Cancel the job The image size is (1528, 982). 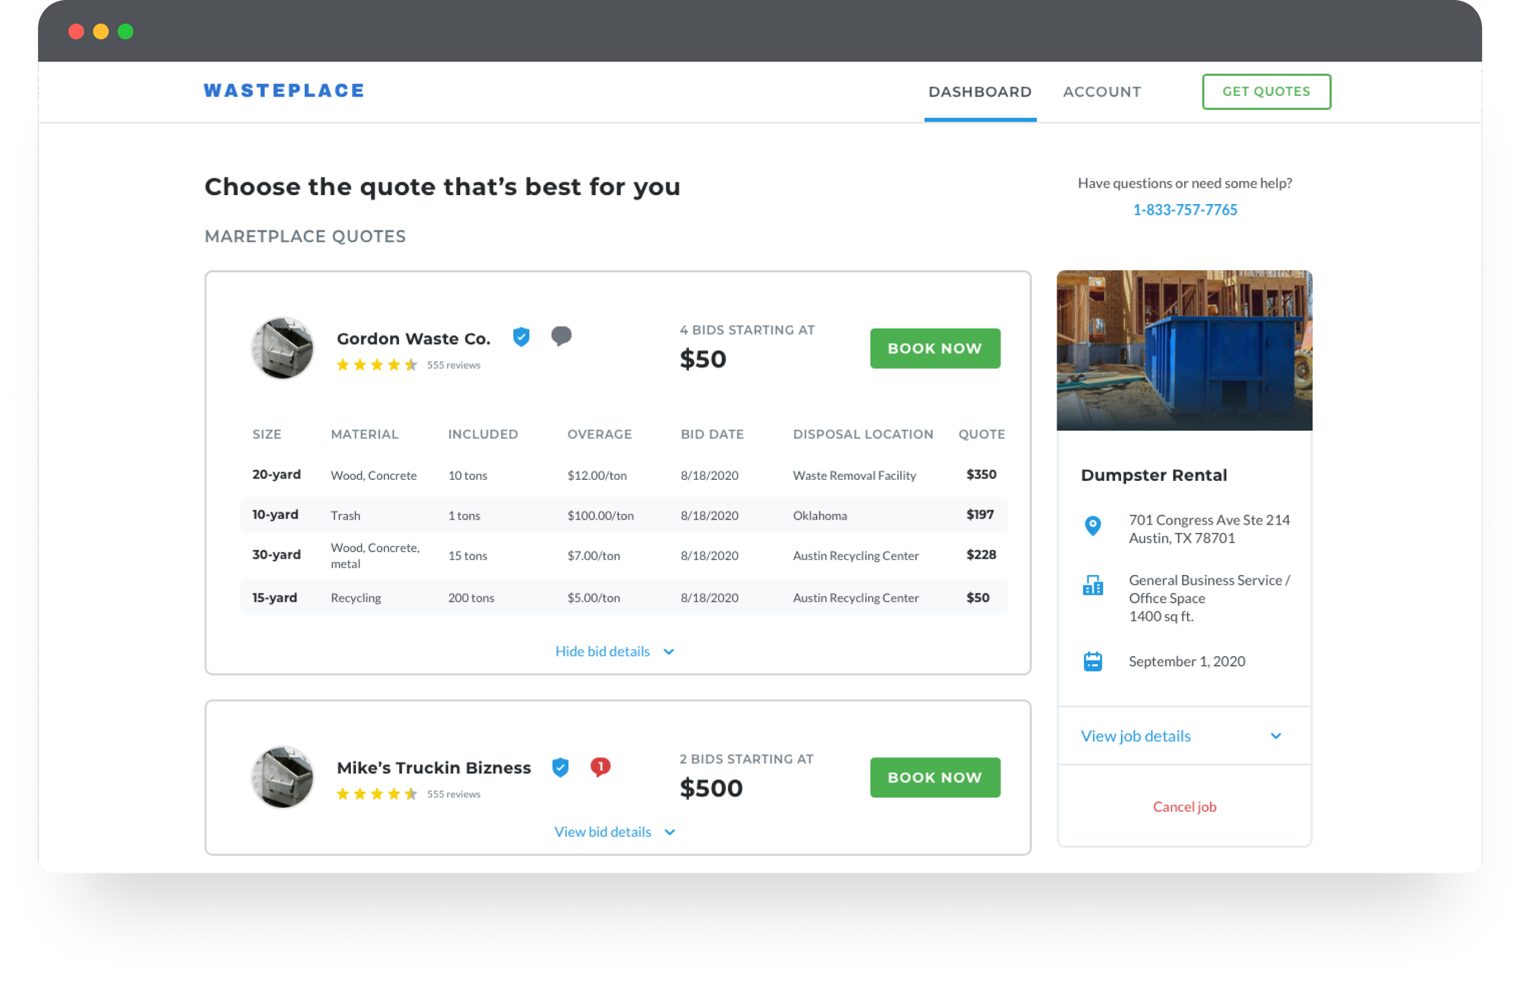[x=1185, y=807]
